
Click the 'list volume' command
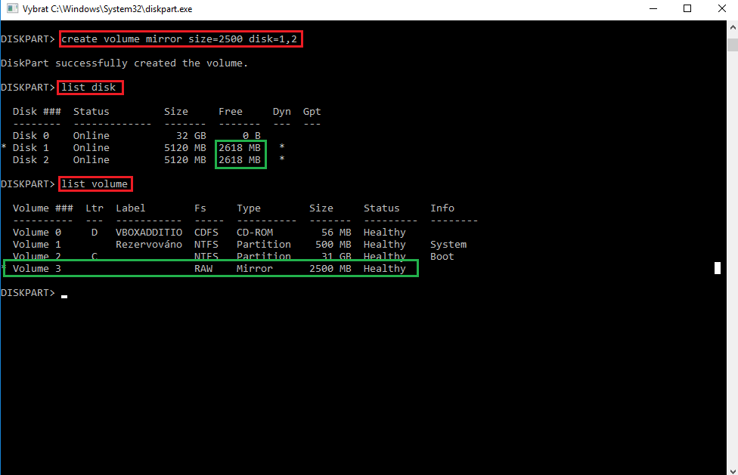(95, 184)
